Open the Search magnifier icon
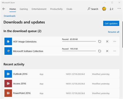 (89, 9)
